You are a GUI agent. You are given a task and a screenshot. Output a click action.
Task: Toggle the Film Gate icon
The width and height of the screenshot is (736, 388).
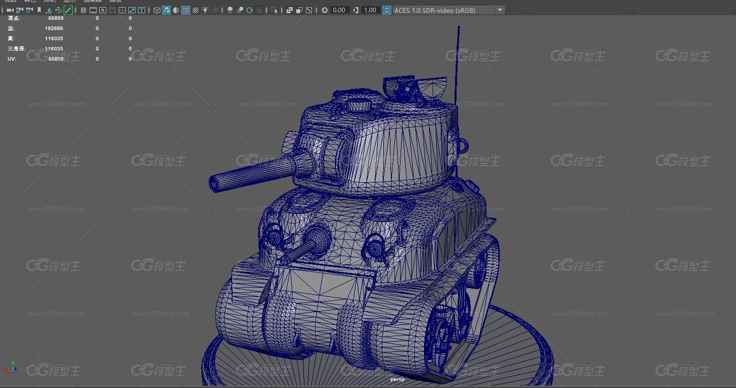click(x=93, y=10)
